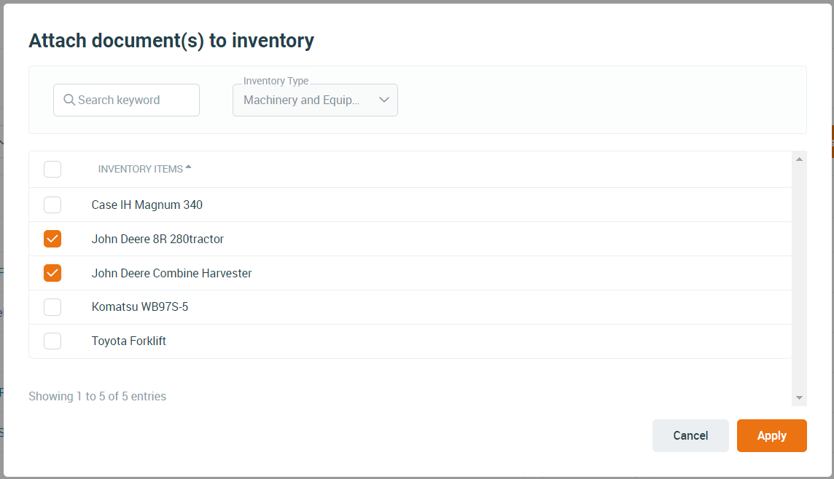Click the vertical scrollbar track
Image resolution: width=834 pixels, height=479 pixels.
pos(799,278)
